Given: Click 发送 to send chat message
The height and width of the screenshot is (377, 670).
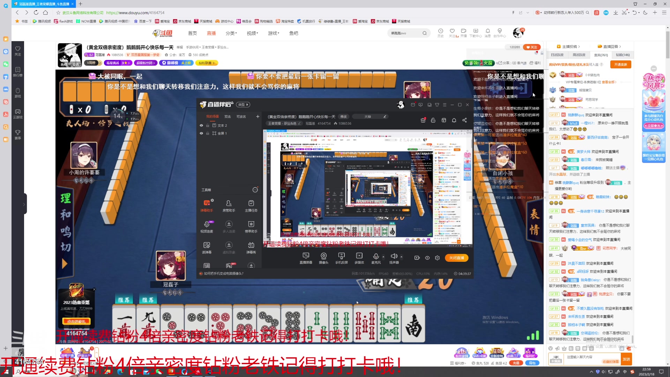Looking at the screenshot, I should click(626, 359).
